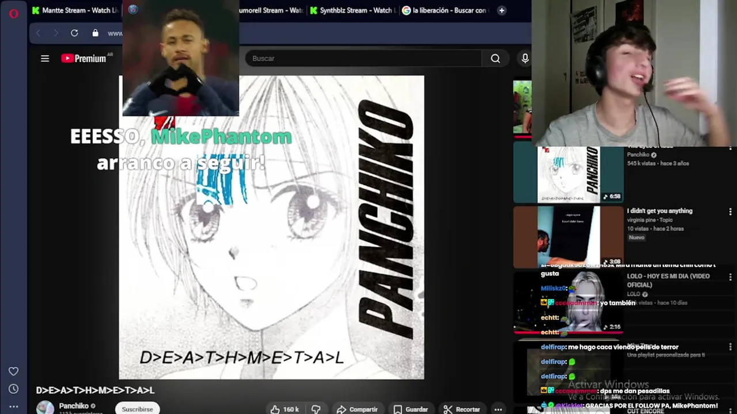Viewport: 737px width, 414px height.
Task: Open the heart icon in Opera sidebar
Action: click(14, 371)
